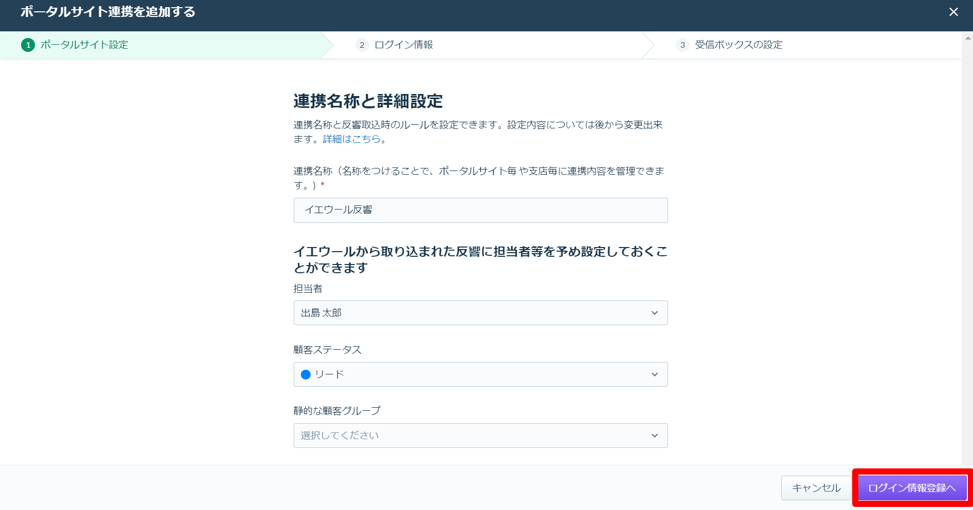Viewport: 973px width, 510px height.
Task: Open the 静的な顧客グループ dropdown
Action: click(x=480, y=436)
